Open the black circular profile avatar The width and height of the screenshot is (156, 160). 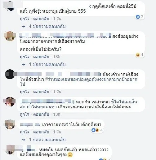10,74
